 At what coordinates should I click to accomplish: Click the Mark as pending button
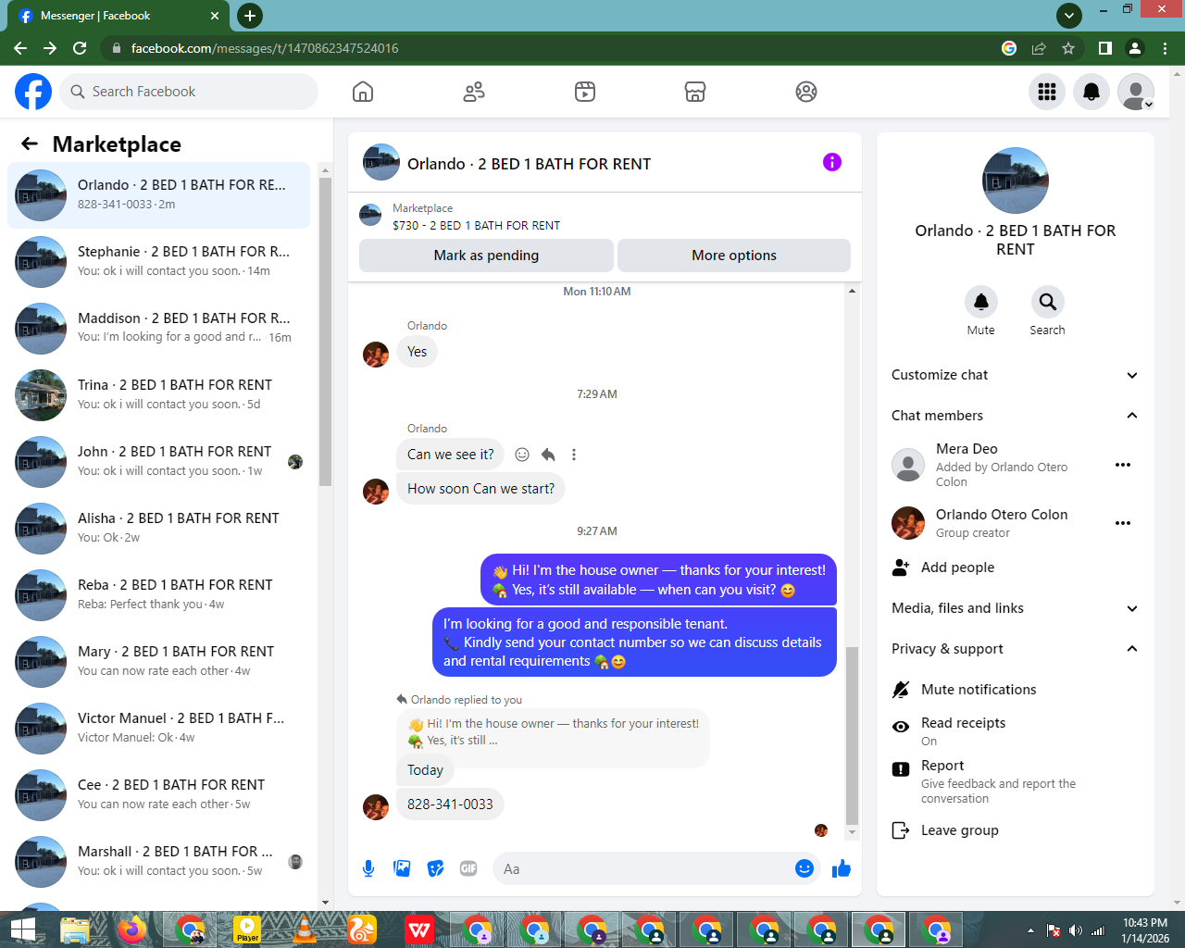coord(486,256)
